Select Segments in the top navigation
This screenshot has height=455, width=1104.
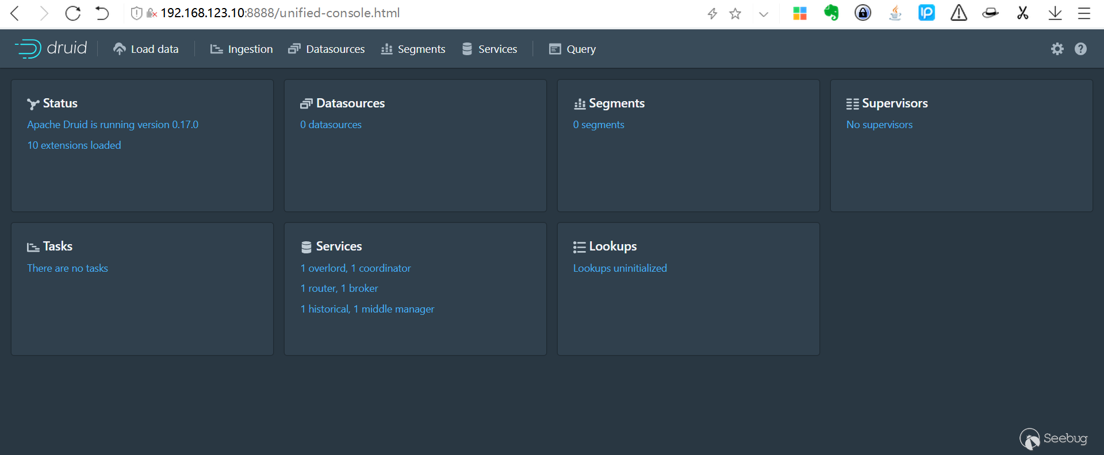pyautogui.click(x=413, y=49)
